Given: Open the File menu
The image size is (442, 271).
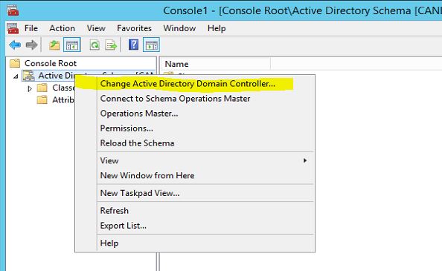Looking at the screenshot, I should [x=31, y=28].
